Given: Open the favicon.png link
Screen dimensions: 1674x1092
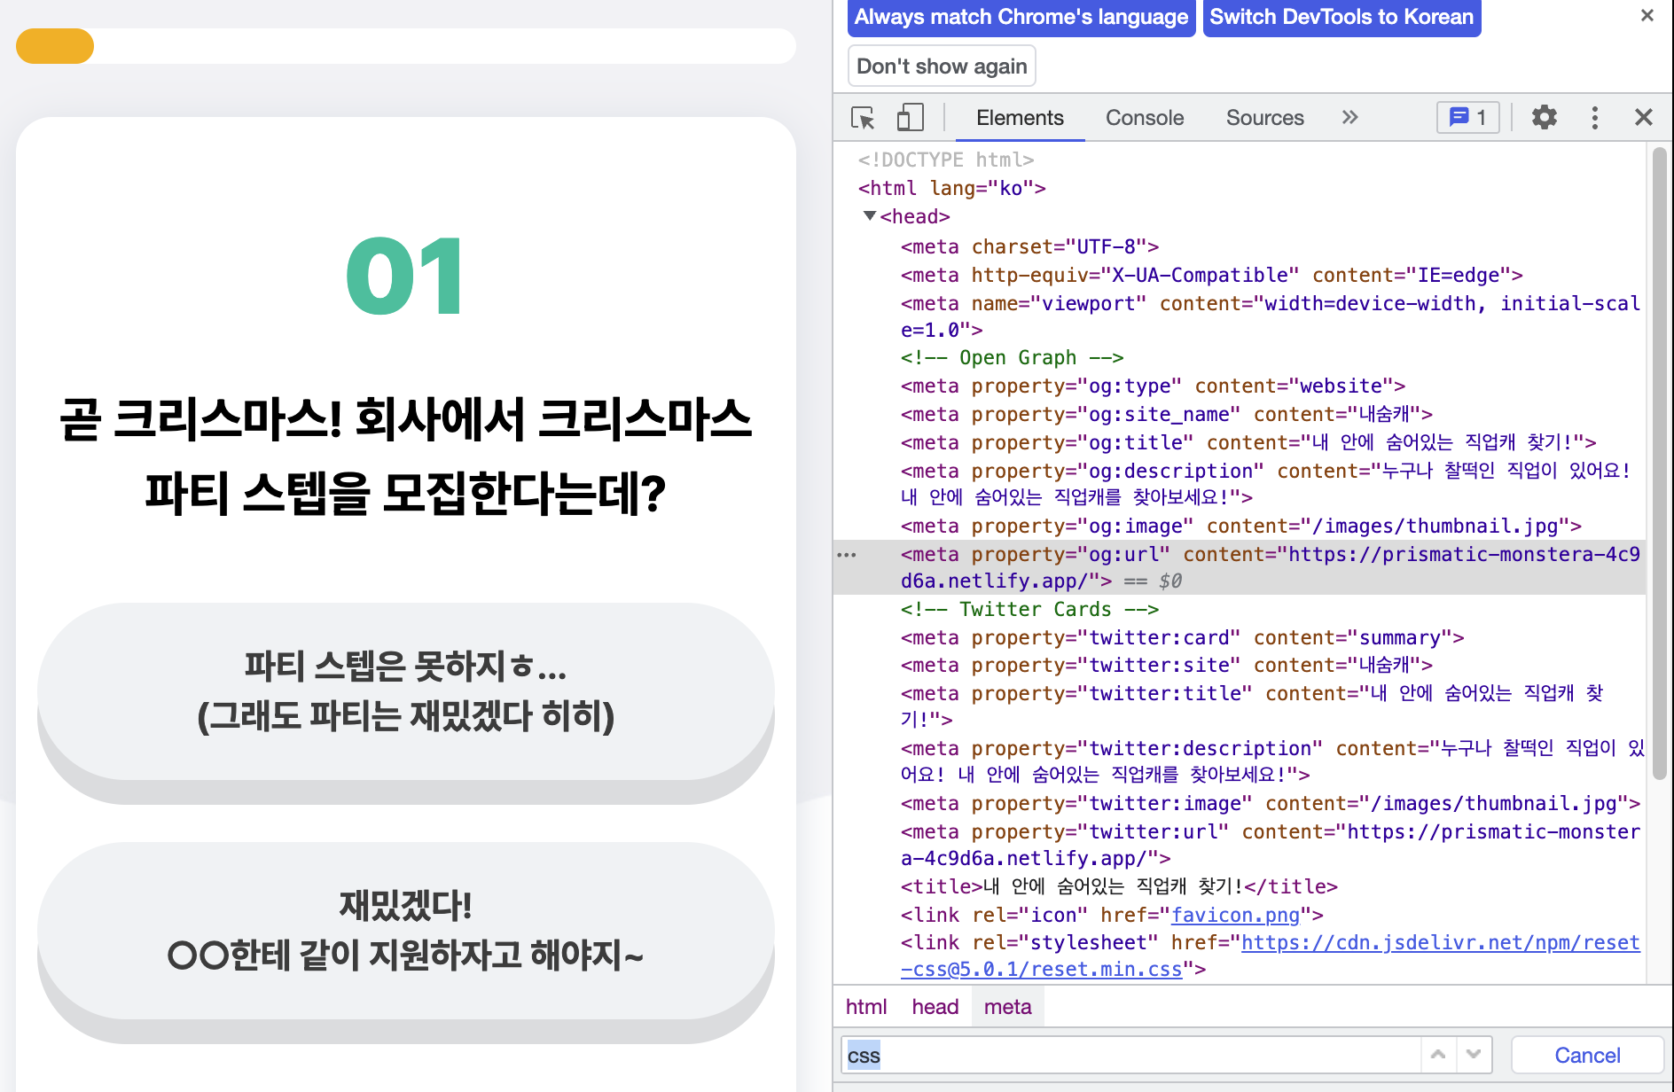Looking at the screenshot, I should pos(1236,914).
